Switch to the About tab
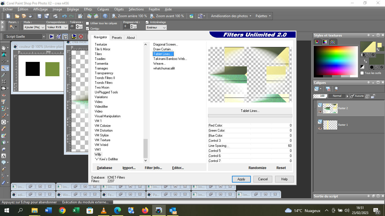The height and width of the screenshot is (216, 385). click(131, 38)
